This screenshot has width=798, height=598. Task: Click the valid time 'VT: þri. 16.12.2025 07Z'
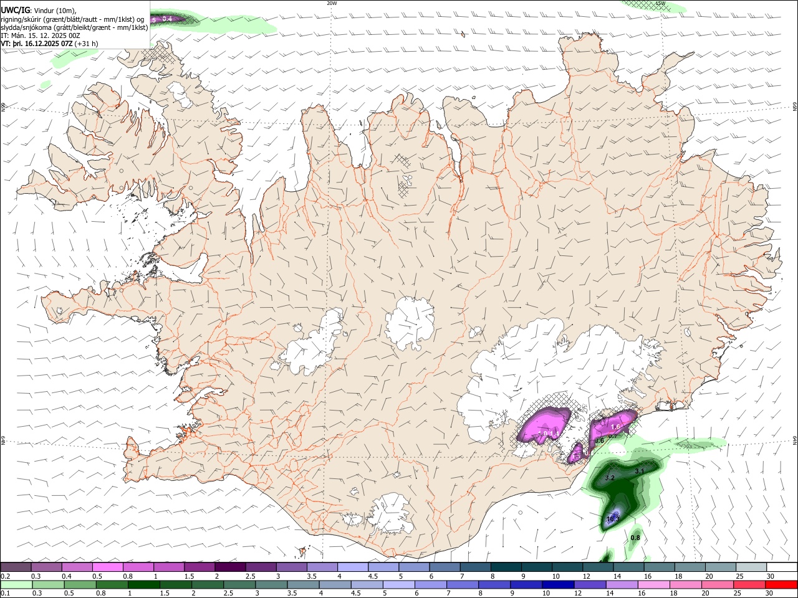[37, 44]
